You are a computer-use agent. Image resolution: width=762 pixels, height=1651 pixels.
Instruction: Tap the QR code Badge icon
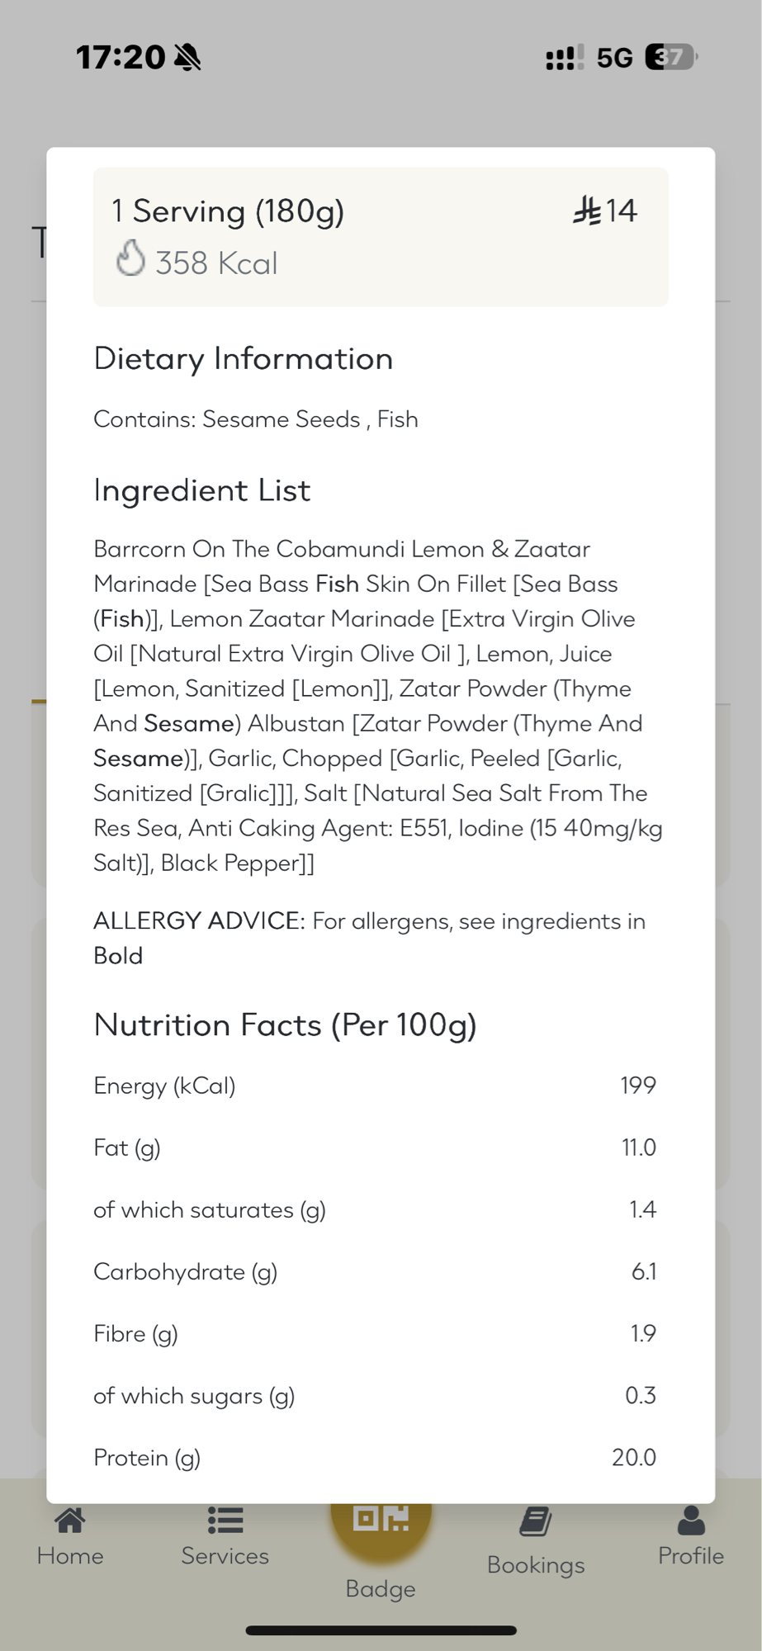tap(381, 1519)
